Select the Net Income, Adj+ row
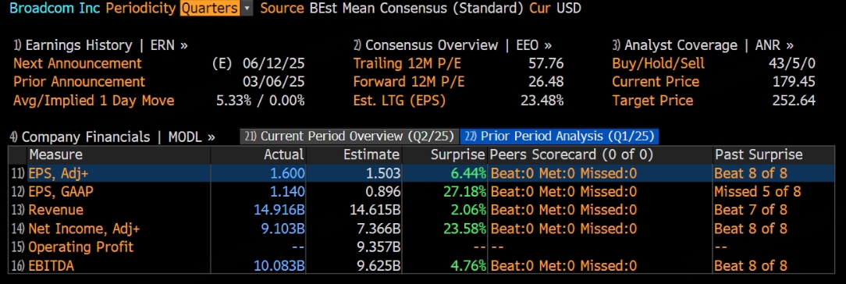Viewport: 846px width, 284px height. (x=423, y=229)
